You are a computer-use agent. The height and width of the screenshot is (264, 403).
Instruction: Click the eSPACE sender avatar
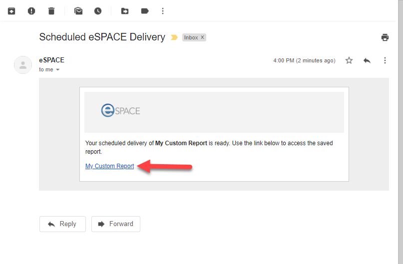click(23, 65)
